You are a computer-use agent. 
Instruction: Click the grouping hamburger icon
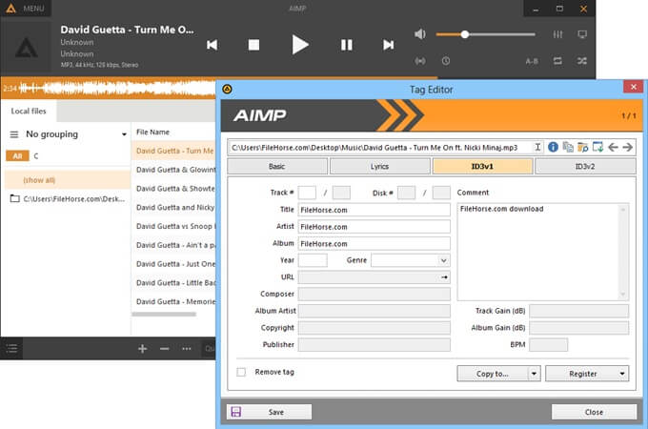tap(14, 134)
